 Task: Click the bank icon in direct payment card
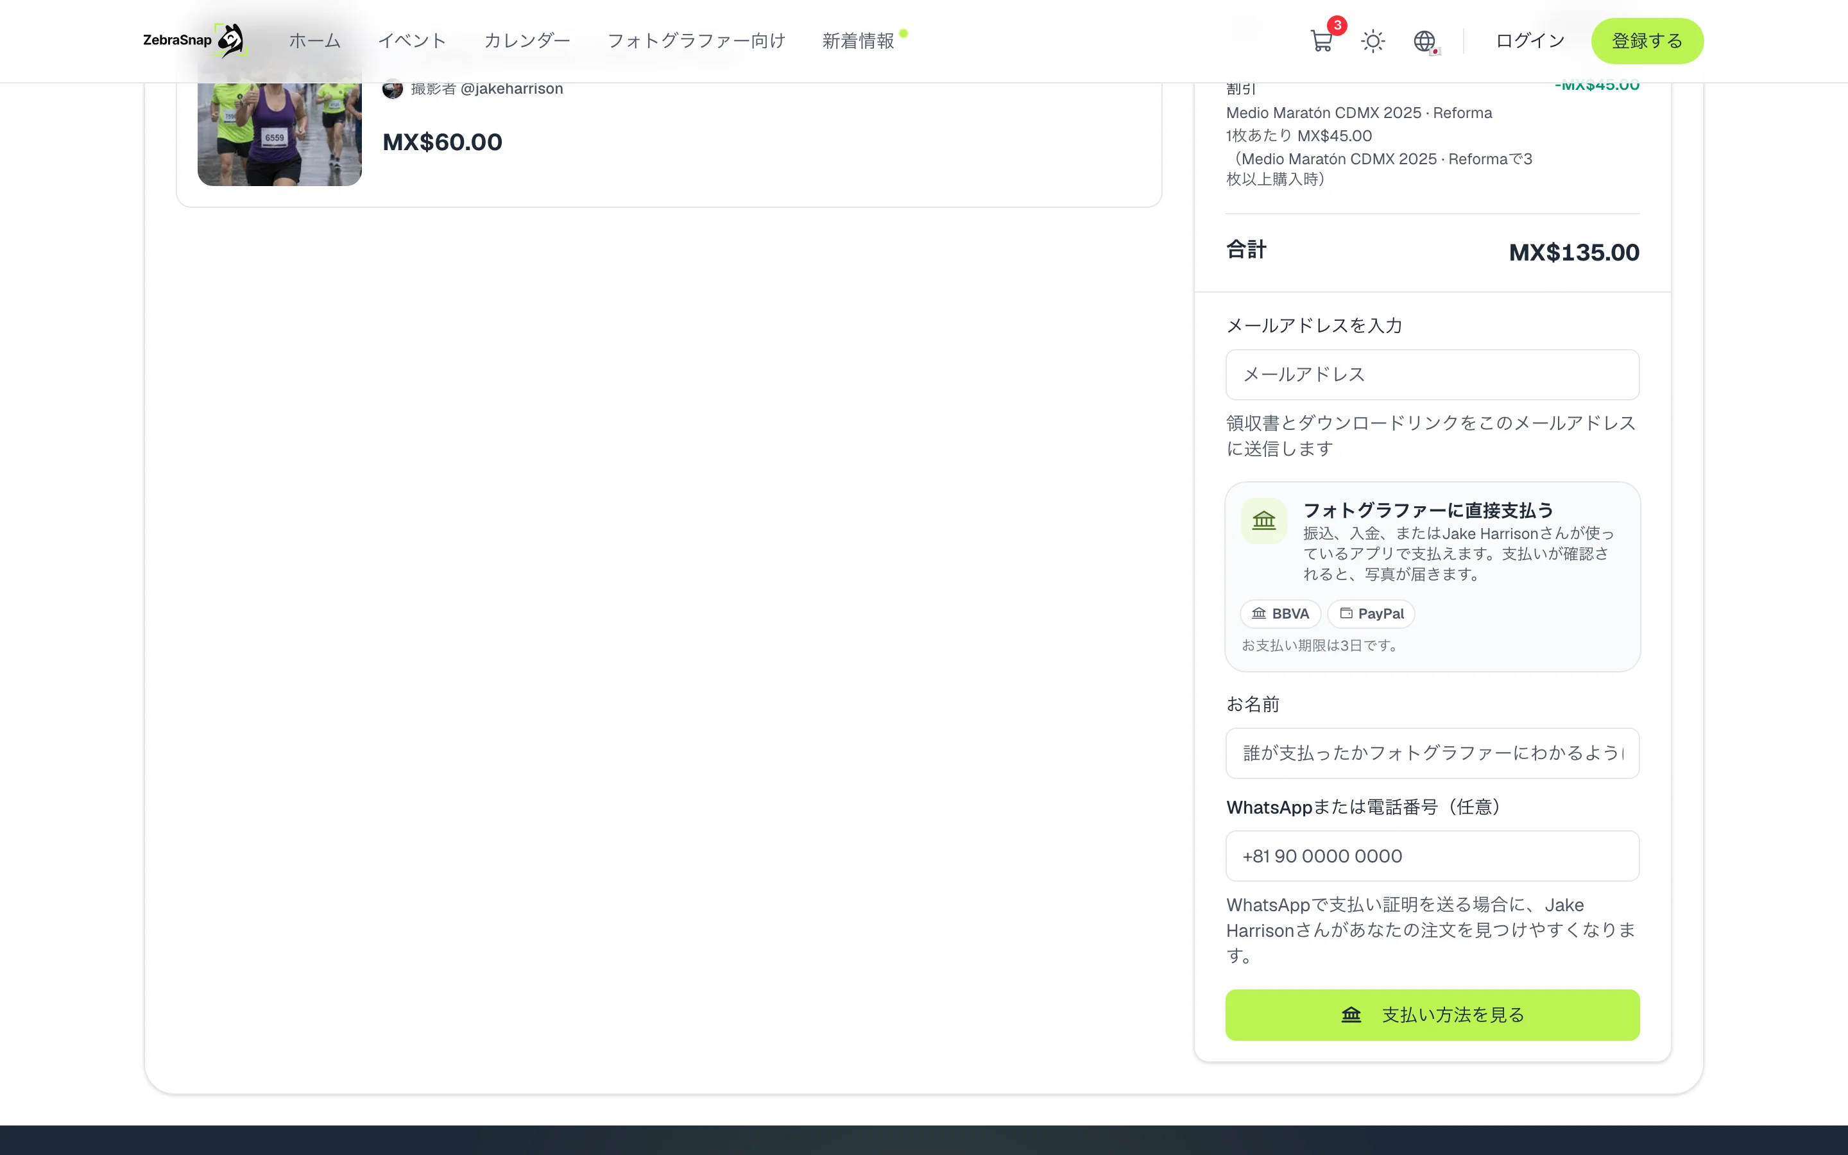[1264, 521]
